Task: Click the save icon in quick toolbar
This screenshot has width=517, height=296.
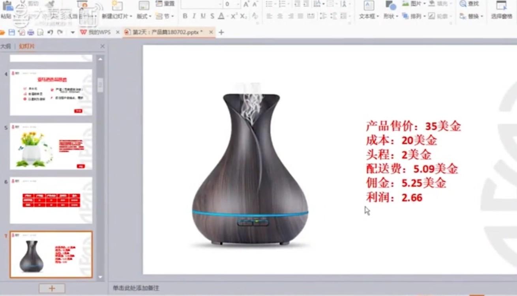Action: (x=12, y=32)
